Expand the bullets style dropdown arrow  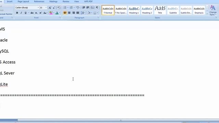68,8
